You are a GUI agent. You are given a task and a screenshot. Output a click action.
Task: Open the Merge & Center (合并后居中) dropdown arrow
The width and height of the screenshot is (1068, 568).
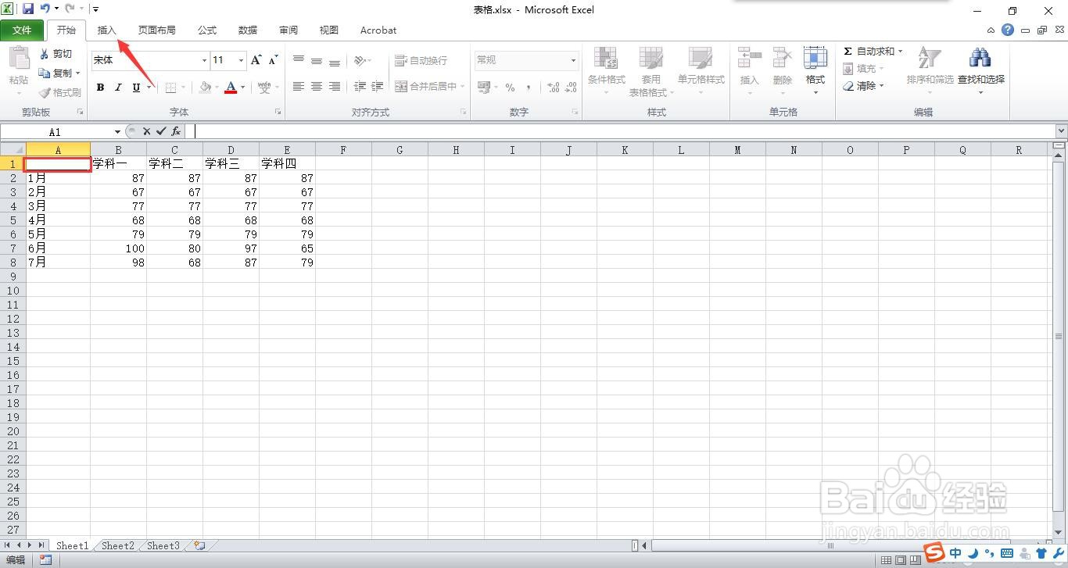tap(463, 87)
